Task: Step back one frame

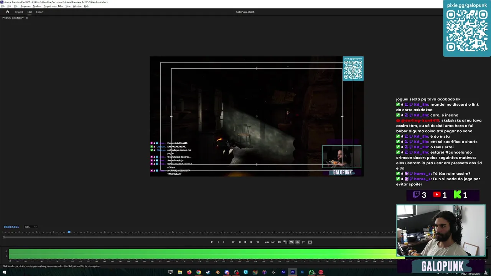Action: tap(239, 242)
